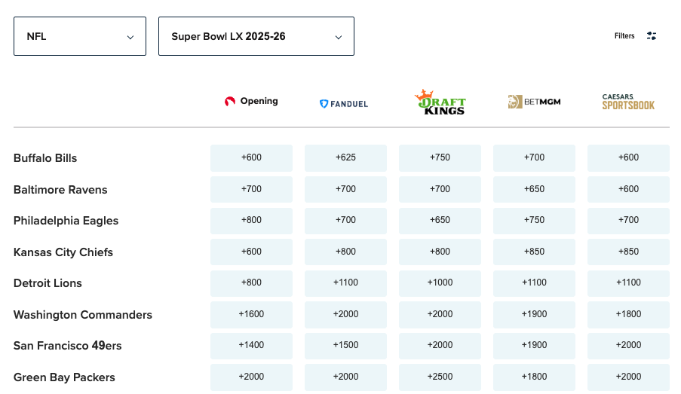Click Baltimore Ravens FanDuel odds +700
The image size is (681, 394).
tap(345, 190)
